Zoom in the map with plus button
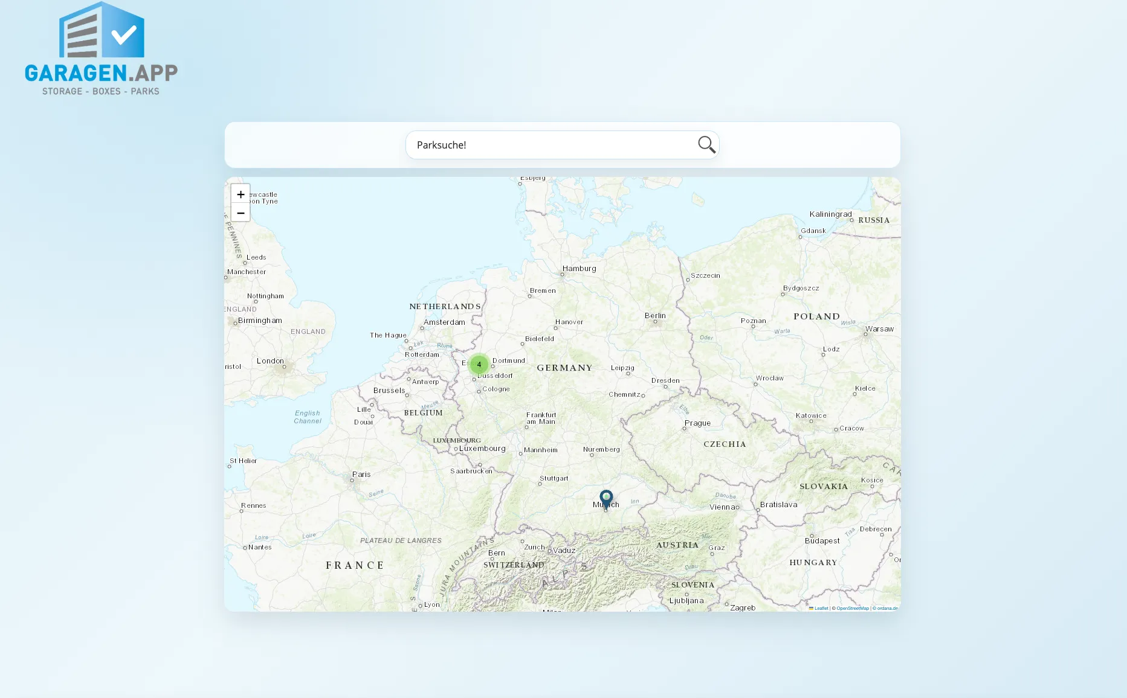The height and width of the screenshot is (698, 1127). pos(241,194)
